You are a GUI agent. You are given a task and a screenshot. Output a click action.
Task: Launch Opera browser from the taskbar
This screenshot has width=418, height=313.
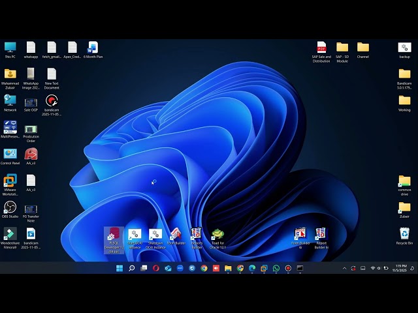click(155, 268)
